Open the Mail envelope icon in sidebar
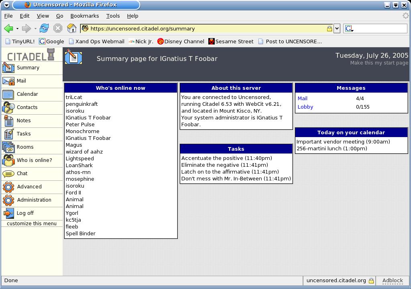The width and height of the screenshot is (411, 289). (x=8, y=81)
